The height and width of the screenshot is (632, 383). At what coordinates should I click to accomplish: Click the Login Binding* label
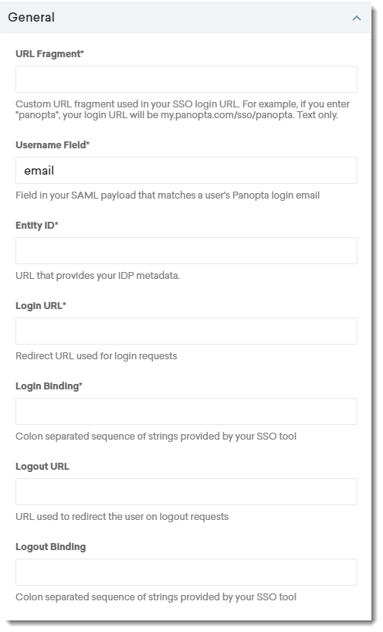point(49,386)
